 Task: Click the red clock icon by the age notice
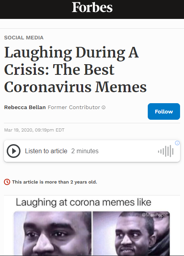(7, 182)
